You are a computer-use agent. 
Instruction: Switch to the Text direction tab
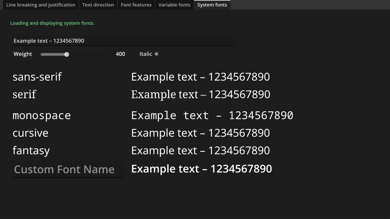(x=98, y=5)
